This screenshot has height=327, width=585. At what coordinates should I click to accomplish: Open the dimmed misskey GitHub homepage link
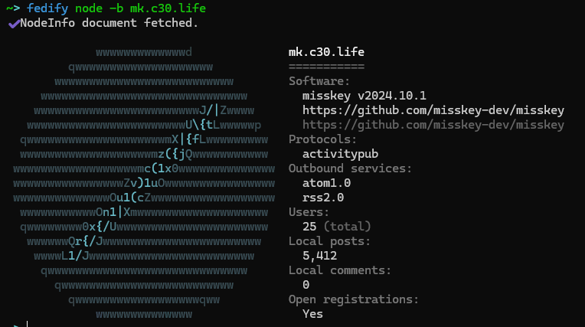[433, 125]
